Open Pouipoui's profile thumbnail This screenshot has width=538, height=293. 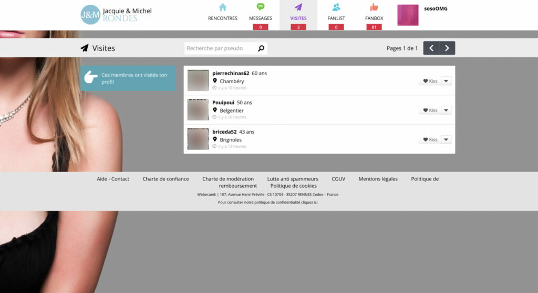tap(198, 109)
